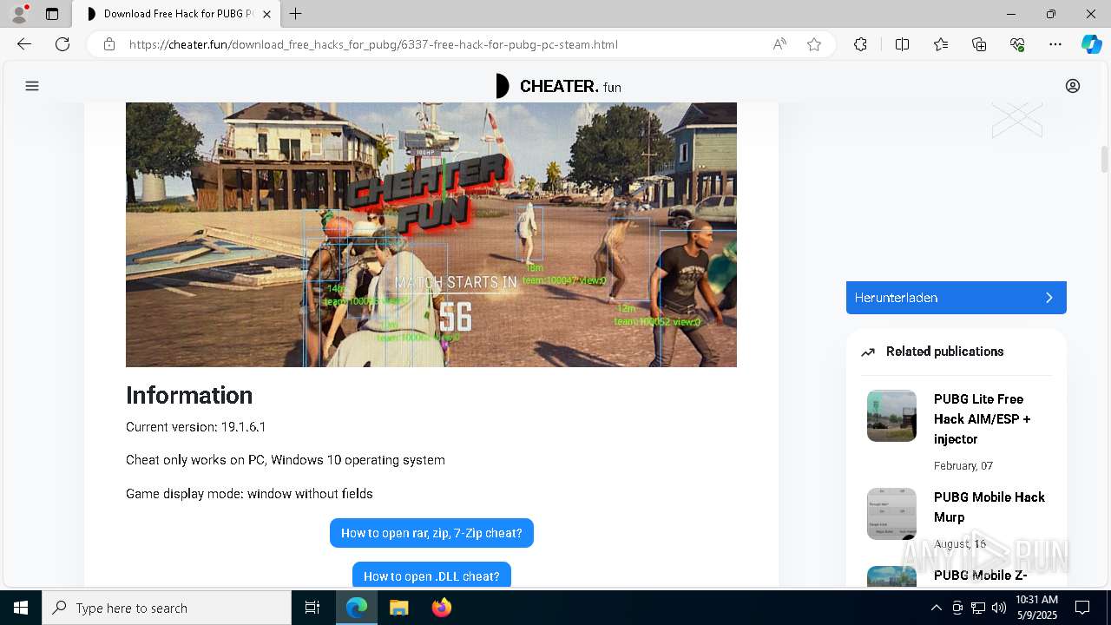Open the Windows notification center
Image resolution: width=1111 pixels, height=625 pixels.
coord(1082,608)
